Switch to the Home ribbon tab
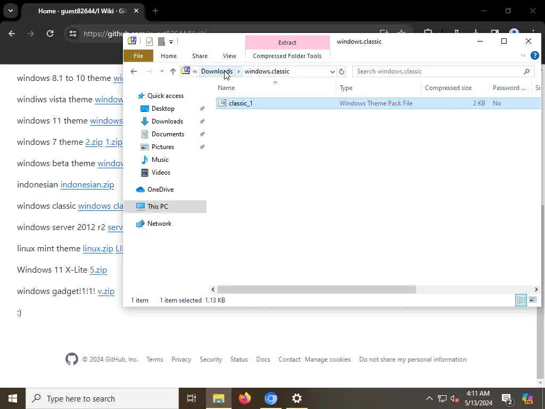The height and width of the screenshot is (409, 545). click(x=169, y=55)
